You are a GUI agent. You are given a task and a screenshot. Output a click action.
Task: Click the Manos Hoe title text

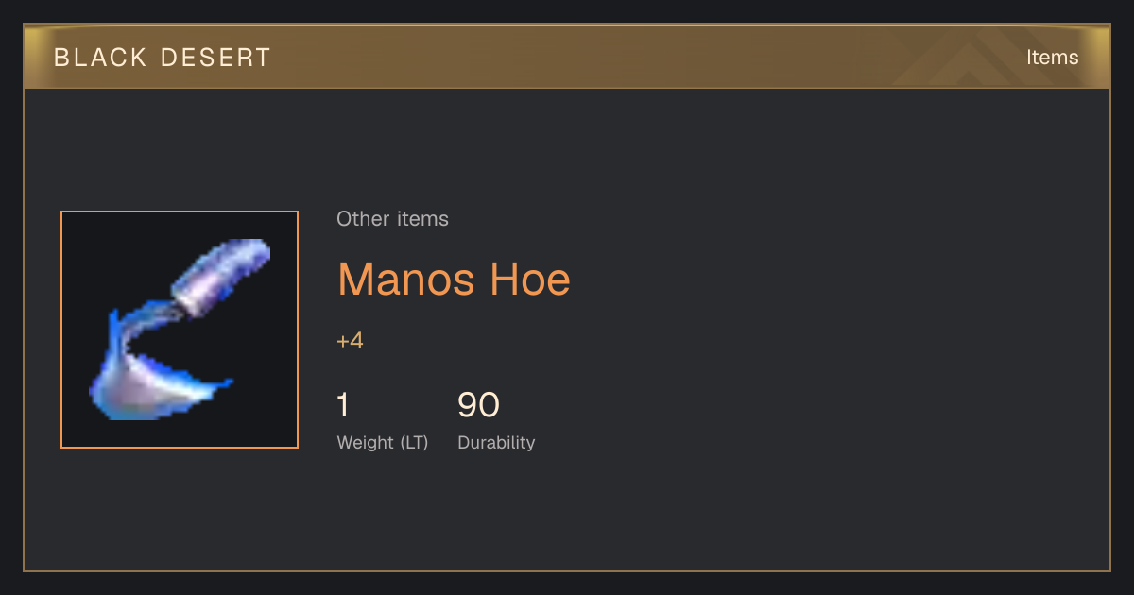point(454,279)
